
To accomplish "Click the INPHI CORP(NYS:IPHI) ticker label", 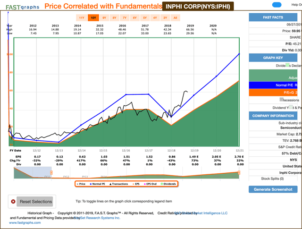I will pos(198,6).
